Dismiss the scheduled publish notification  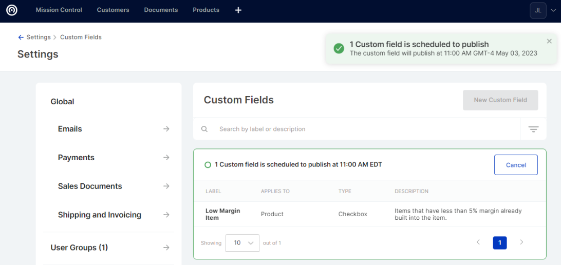pos(549,41)
